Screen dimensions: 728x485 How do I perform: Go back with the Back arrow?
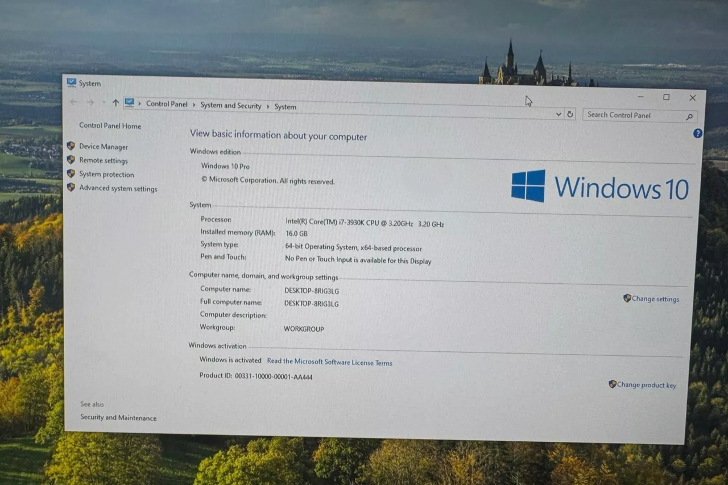pyautogui.click(x=73, y=102)
